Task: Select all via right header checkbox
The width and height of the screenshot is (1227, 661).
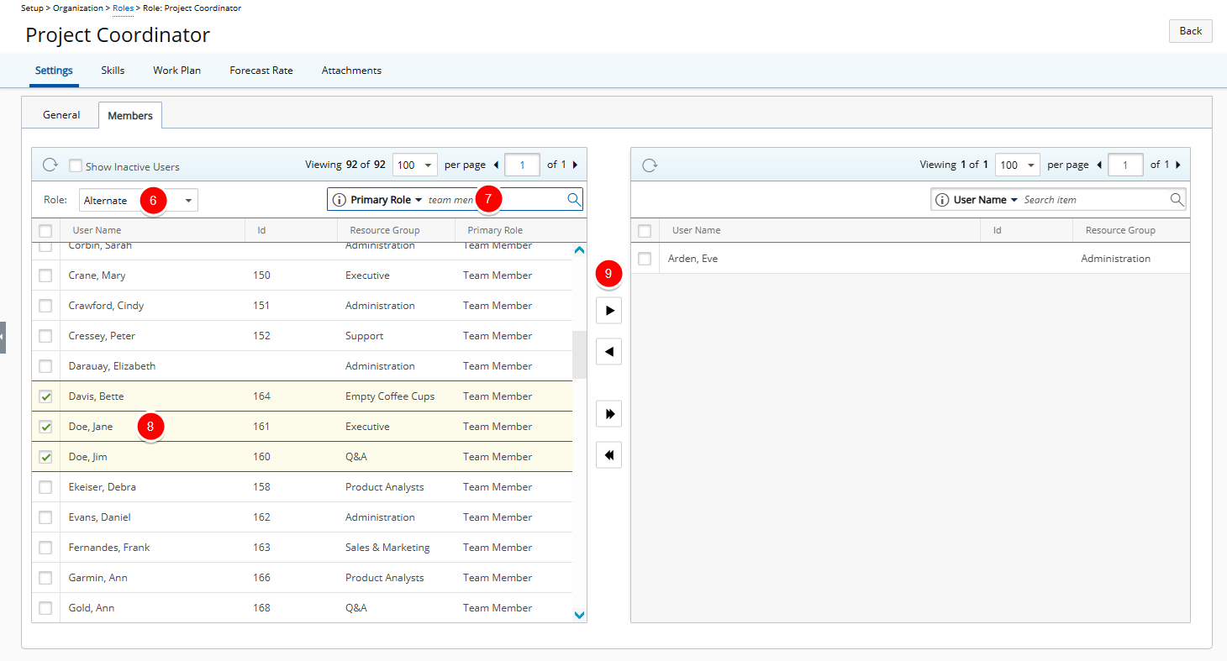Action: click(645, 230)
